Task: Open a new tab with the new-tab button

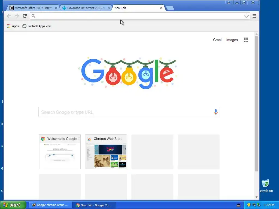Action: (x=170, y=8)
